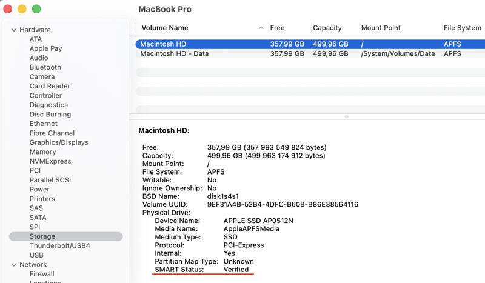The image size is (485, 283).
Task: Select Disc Burning entry
Action: click(x=50, y=114)
